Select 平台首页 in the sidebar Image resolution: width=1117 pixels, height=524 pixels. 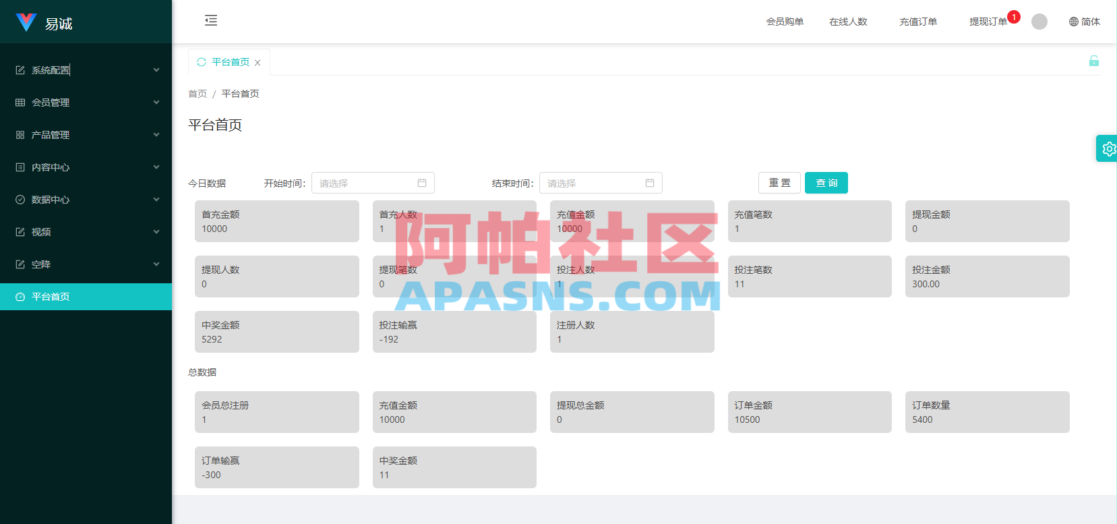click(x=86, y=297)
